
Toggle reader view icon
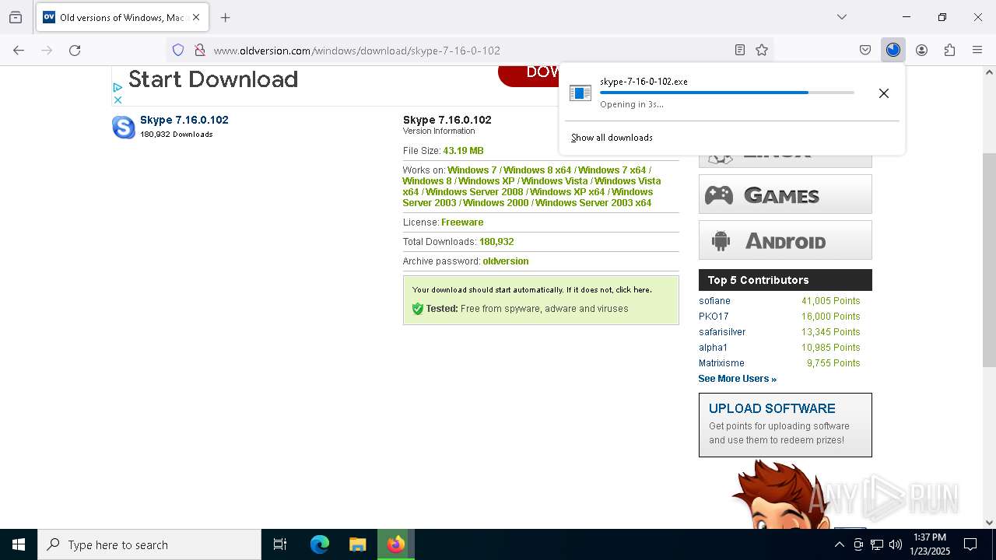740,50
